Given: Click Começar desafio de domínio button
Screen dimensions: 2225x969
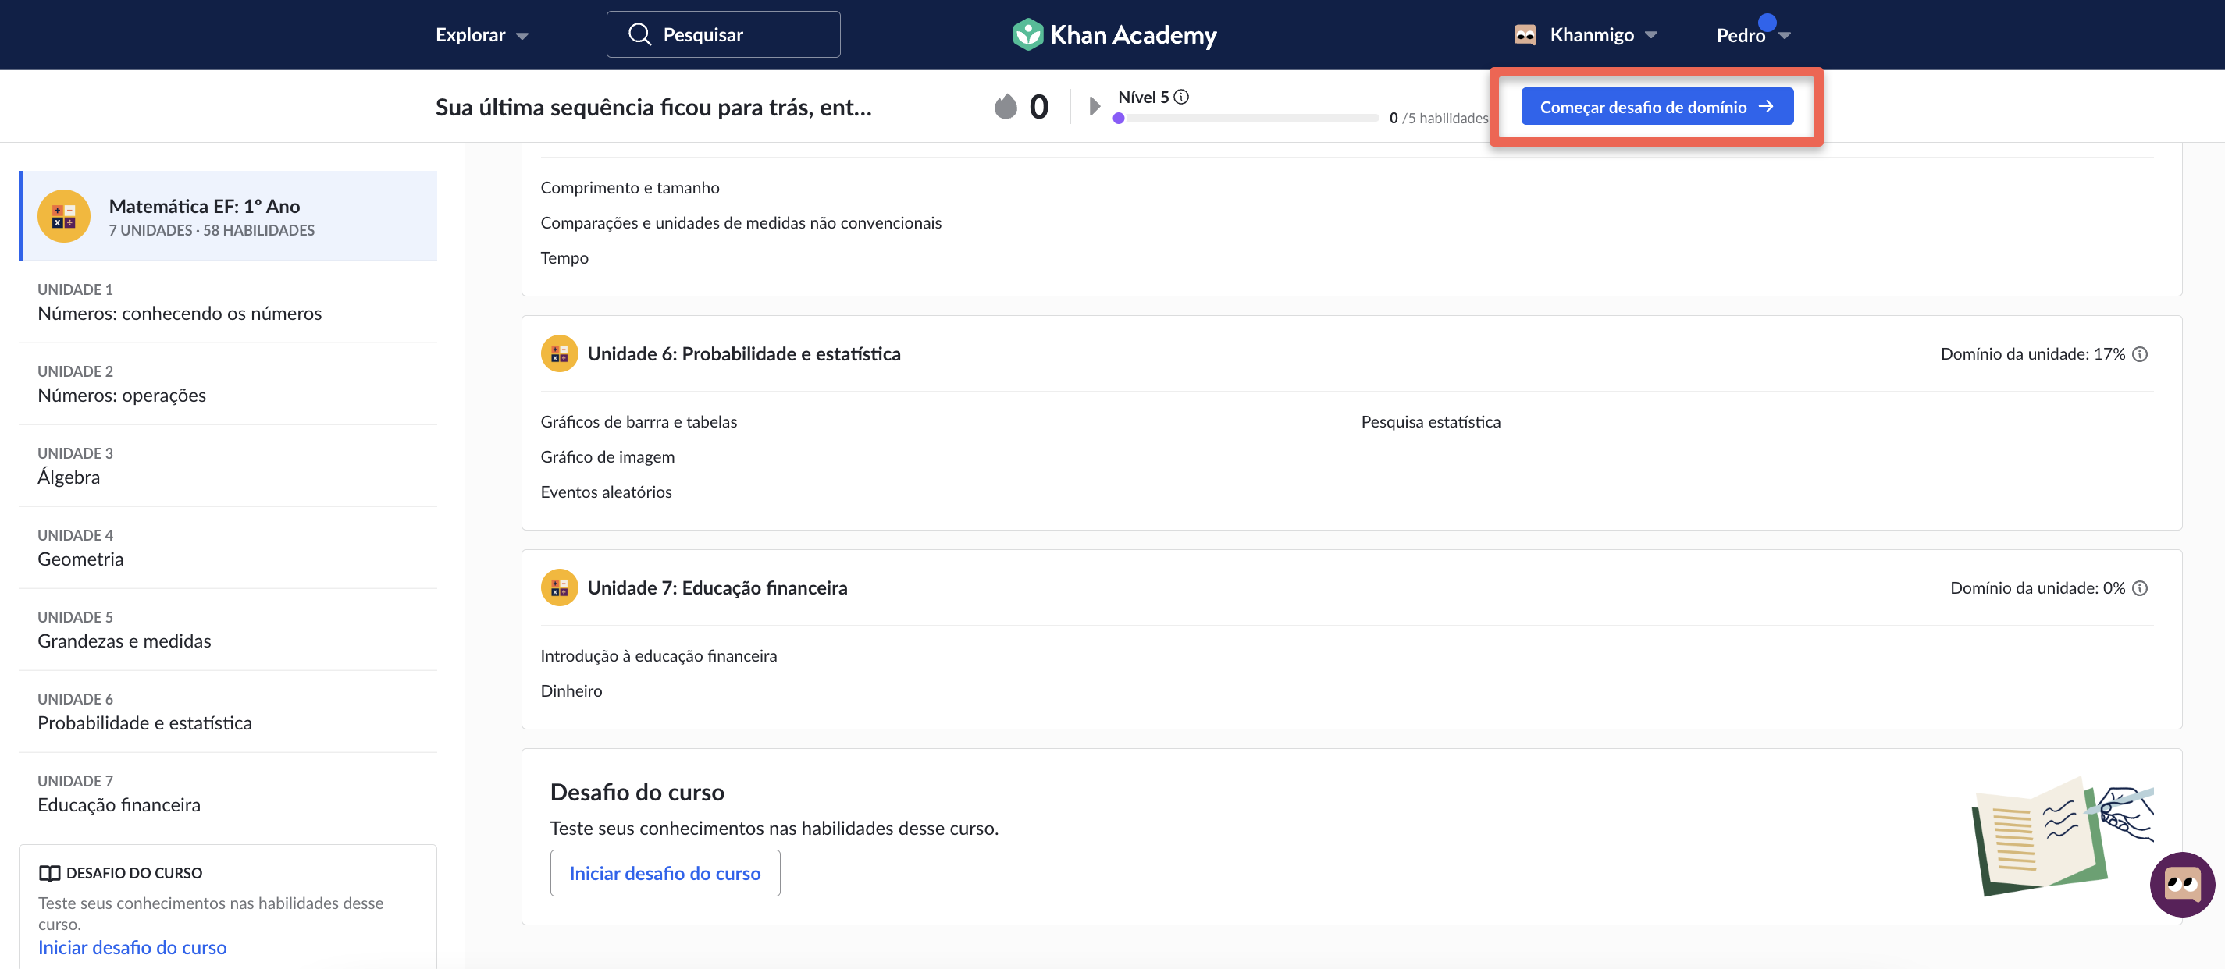Looking at the screenshot, I should point(1656,106).
